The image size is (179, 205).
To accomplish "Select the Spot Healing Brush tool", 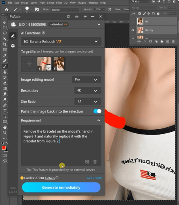I will 5,61.
